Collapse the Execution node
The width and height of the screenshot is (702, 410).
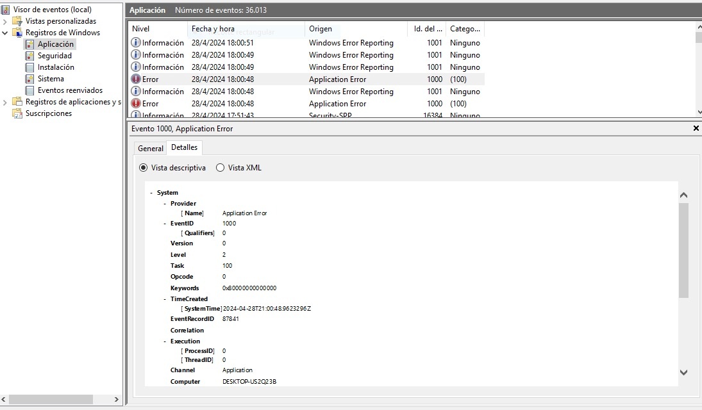click(165, 341)
